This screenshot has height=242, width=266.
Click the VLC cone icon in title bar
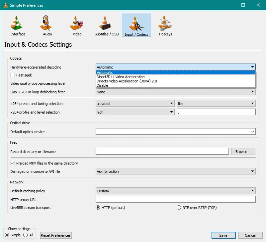[6, 5]
